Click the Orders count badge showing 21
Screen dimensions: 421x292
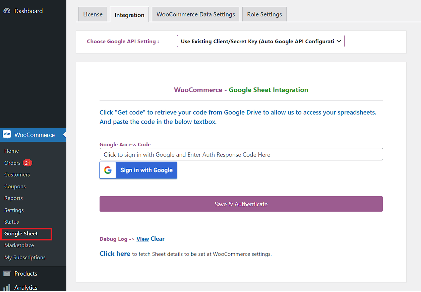(27, 163)
